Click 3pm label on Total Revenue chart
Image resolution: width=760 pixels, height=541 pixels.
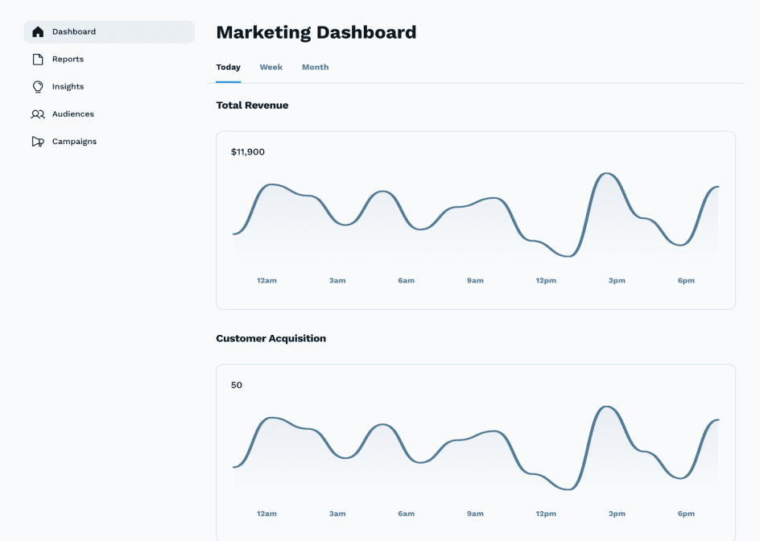(x=617, y=281)
